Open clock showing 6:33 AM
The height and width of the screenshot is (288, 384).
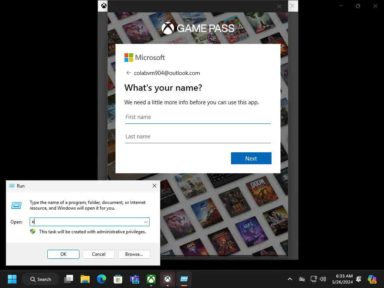click(x=342, y=279)
